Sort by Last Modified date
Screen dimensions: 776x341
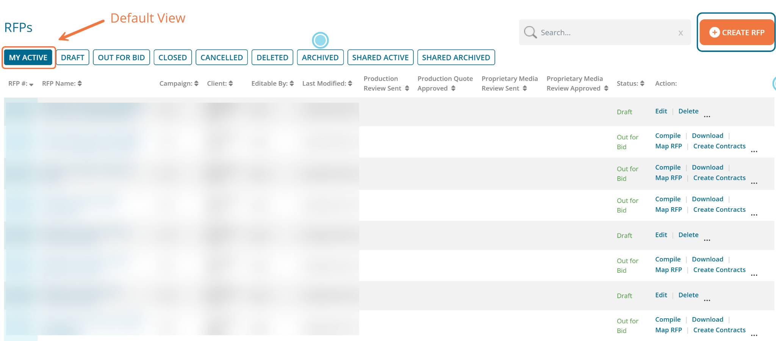point(350,83)
